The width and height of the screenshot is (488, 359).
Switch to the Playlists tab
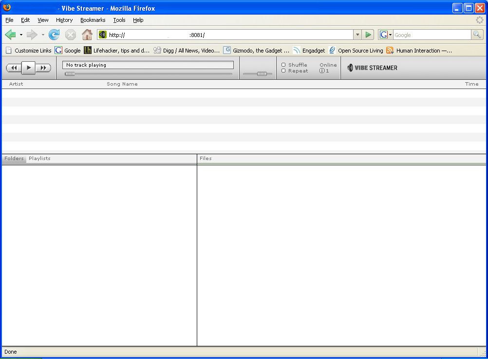click(x=39, y=159)
